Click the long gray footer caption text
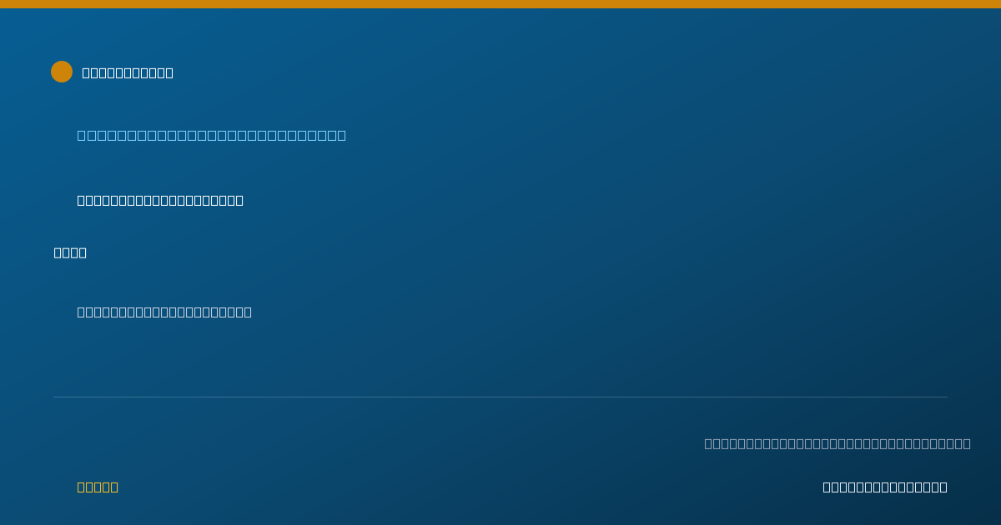The image size is (1001, 525). [x=838, y=443]
